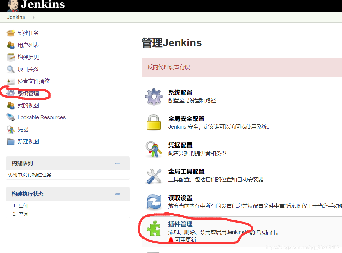
Task: Collapse the 构建执行状态 panel
Action: (118, 194)
